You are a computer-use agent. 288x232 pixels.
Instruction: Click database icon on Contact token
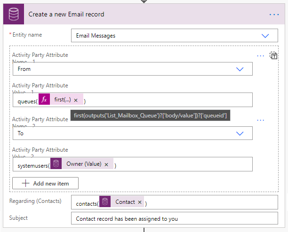[x=105, y=201]
